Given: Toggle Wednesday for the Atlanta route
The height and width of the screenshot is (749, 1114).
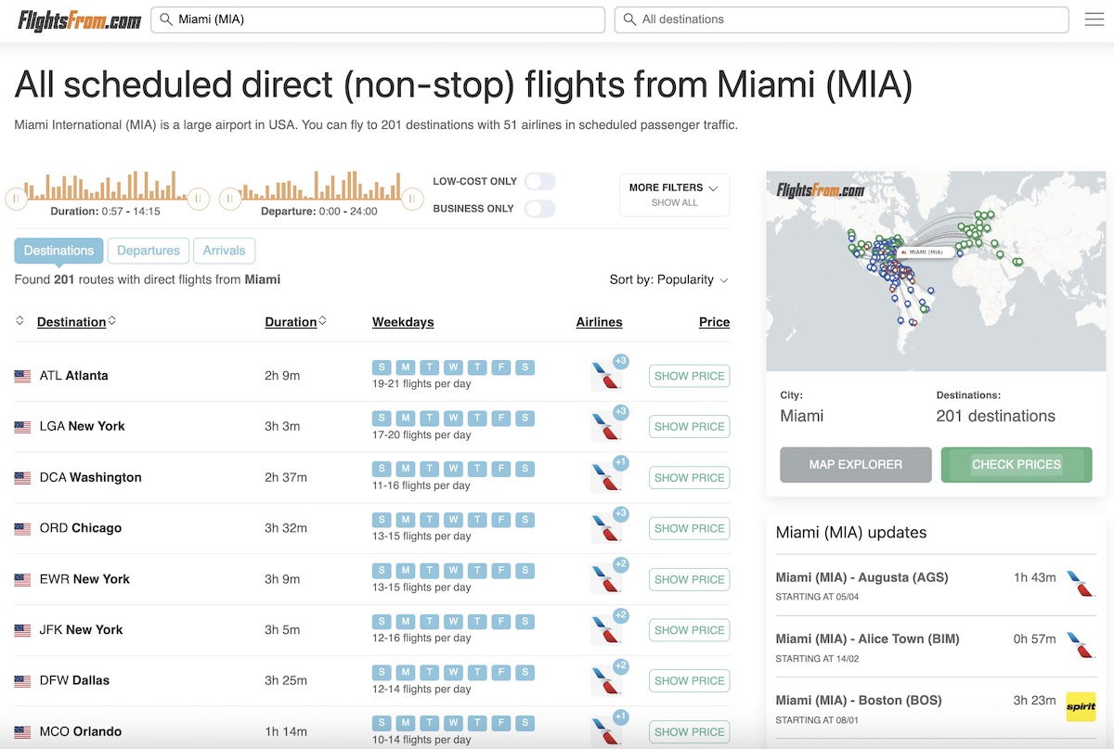Looking at the screenshot, I should [453, 368].
